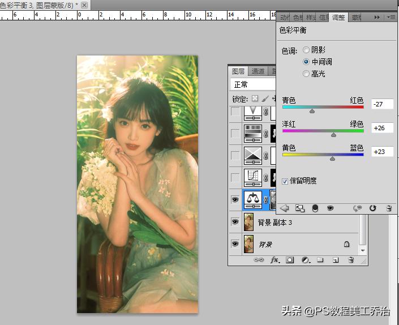The height and width of the screenshot is (325, 399).
Task: Select the curves adjustment layer thumbnail
Action: click(x=253, y=178)
